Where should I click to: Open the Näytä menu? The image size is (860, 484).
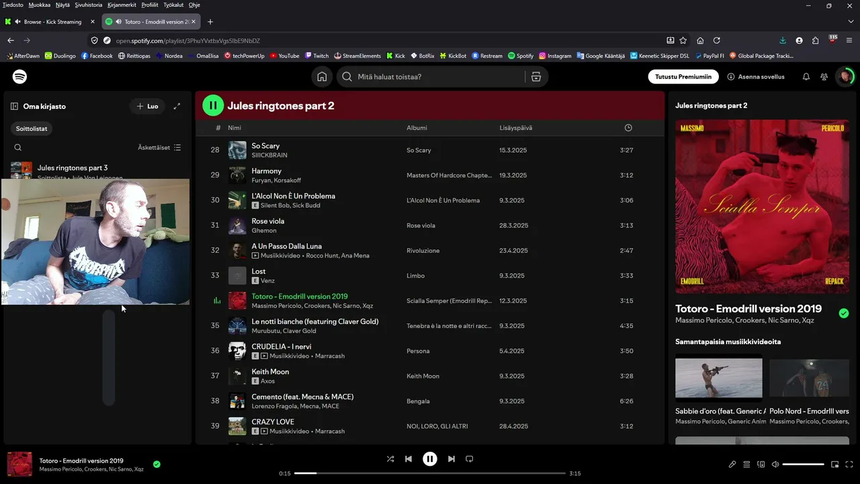coord(62,5)
